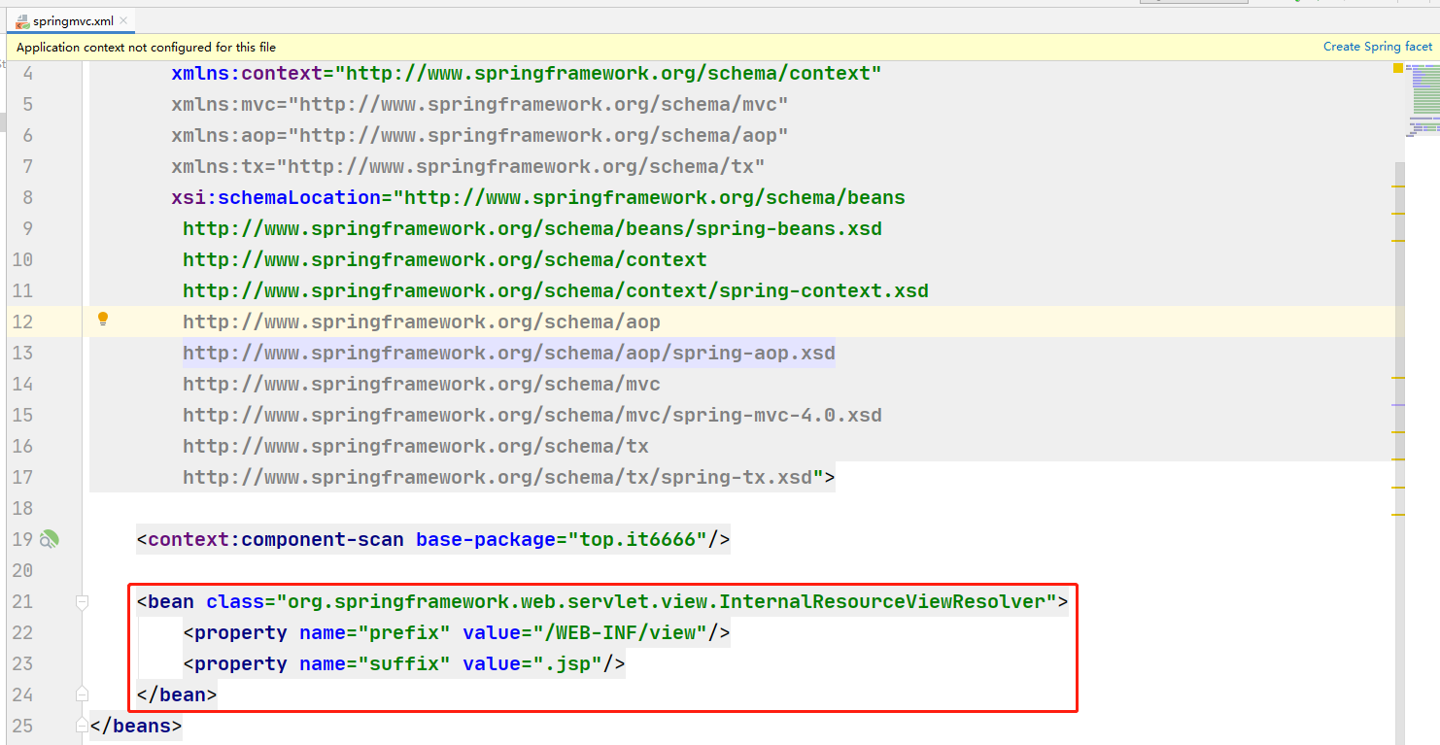Click the Spring component-scan gutter icon on line 19
1440x745 pixels.
[x=50, y=539]
